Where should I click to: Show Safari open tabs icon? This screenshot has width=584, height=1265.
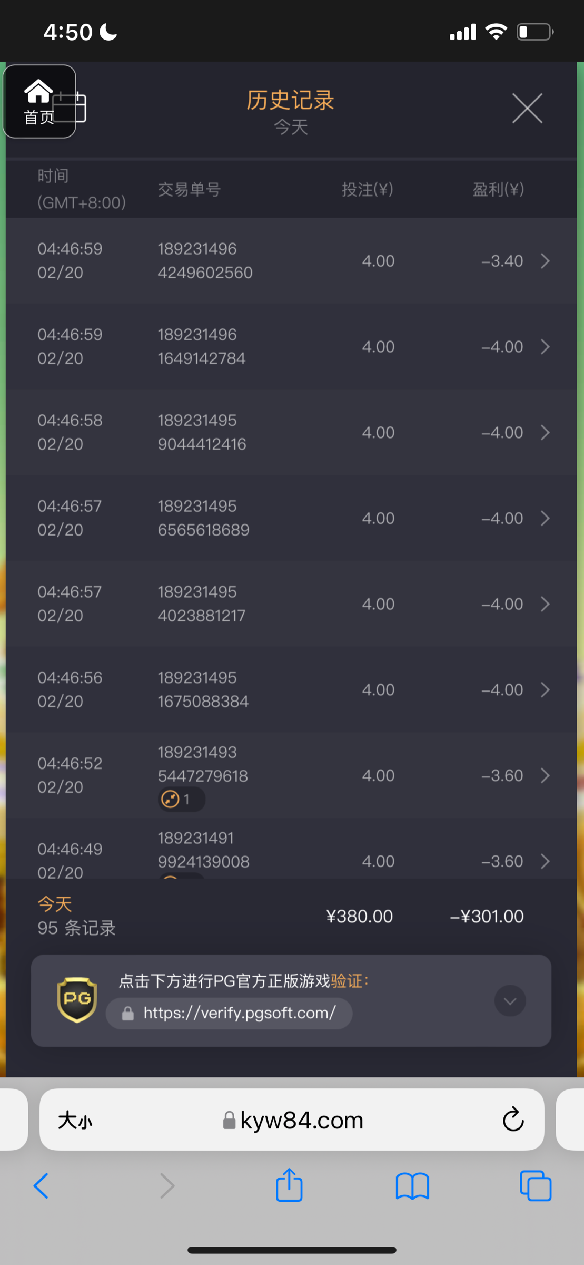tap(535, 1186)
